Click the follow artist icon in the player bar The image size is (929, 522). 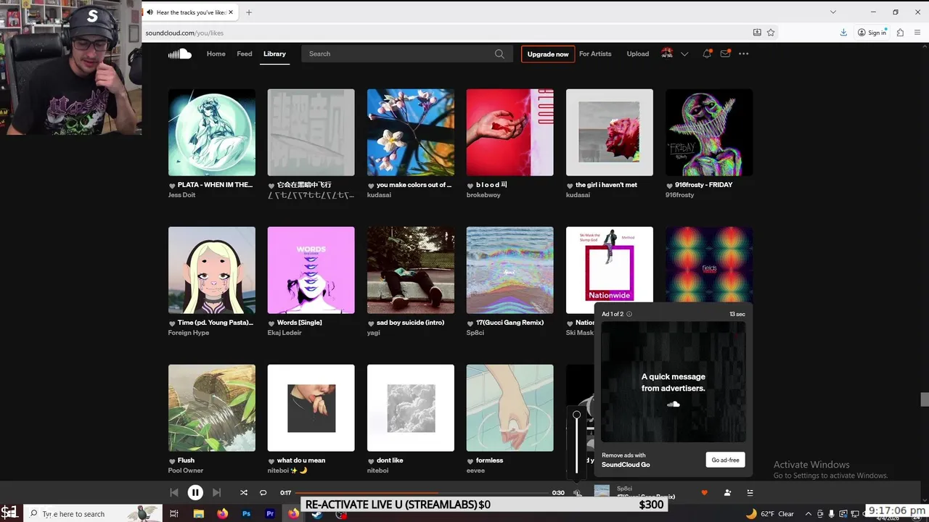tap(727, 493)
